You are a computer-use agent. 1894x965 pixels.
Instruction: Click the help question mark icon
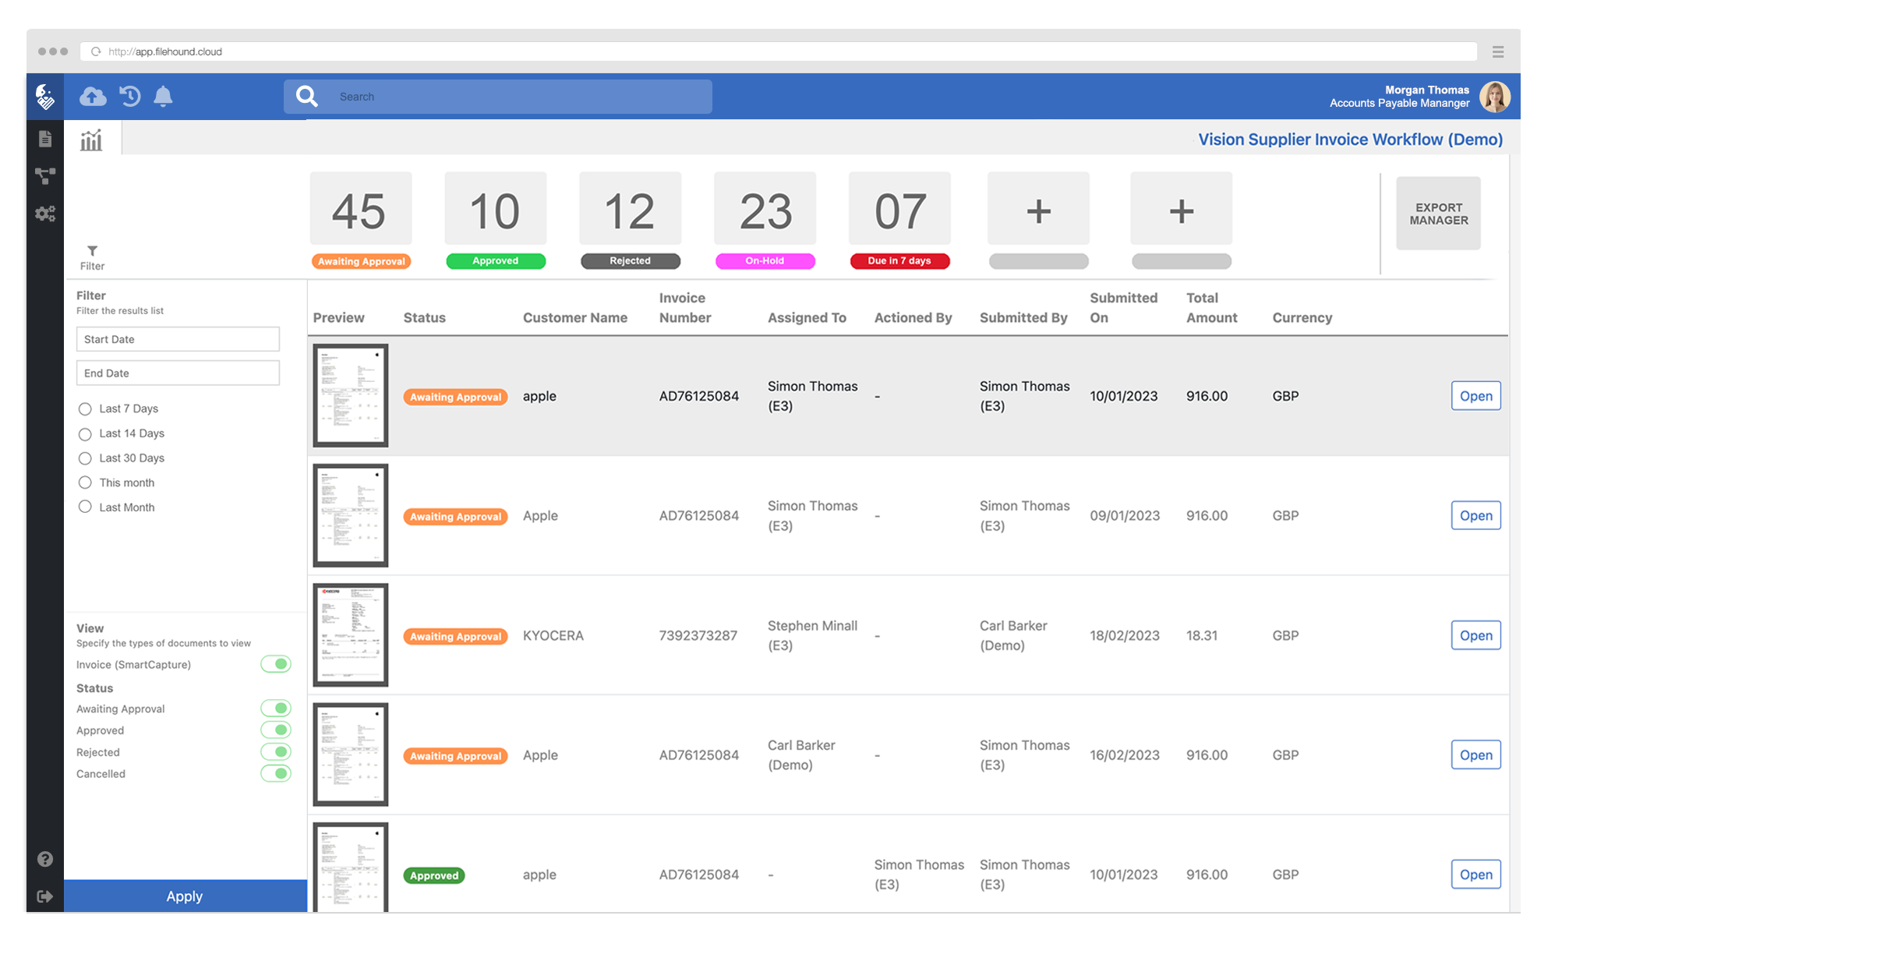44,859
